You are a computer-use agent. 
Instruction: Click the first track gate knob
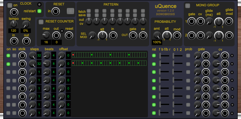[x=197, y=56]
